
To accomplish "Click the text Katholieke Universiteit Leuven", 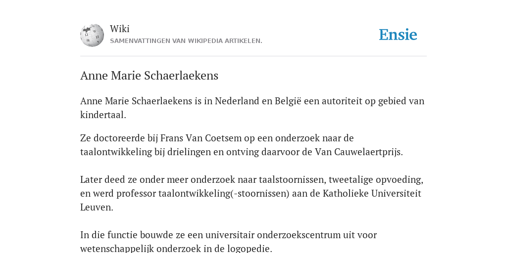I will point(251,201).
